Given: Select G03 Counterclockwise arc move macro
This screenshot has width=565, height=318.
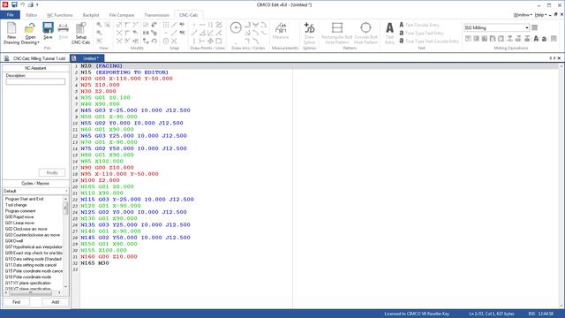Looking at the screenshot, I should [x=33, y=235].
